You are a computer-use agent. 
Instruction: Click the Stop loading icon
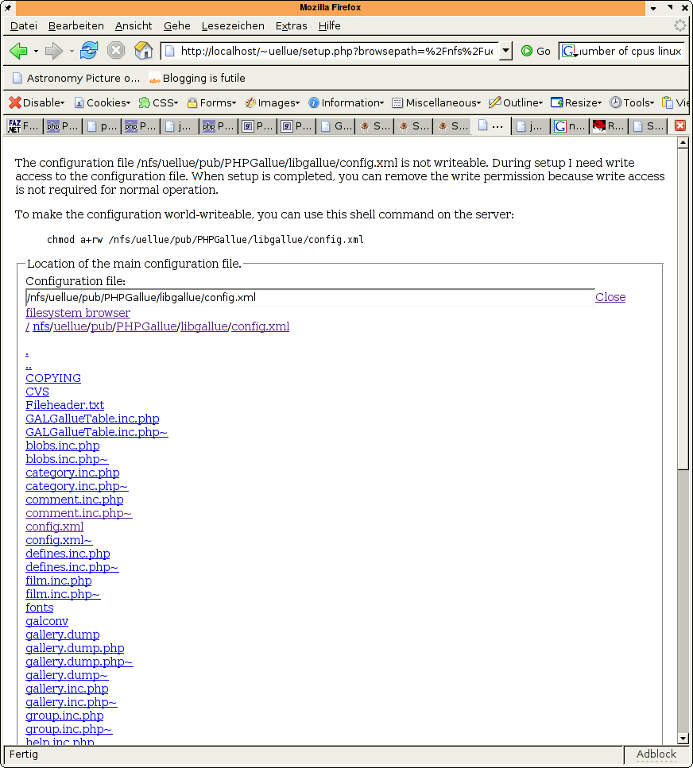tap(116, 51)
